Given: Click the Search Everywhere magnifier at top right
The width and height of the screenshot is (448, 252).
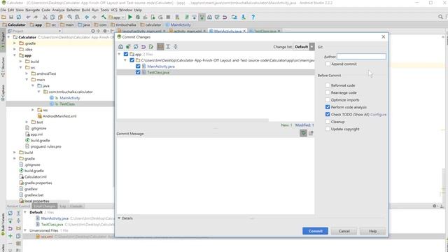Looking at the screenshot, I should click(440, 17).
